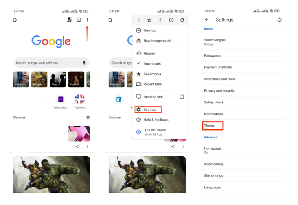Open Downloads from the menu
The height and width of the screenshot is (205, 298).
(x=160, y=64)
